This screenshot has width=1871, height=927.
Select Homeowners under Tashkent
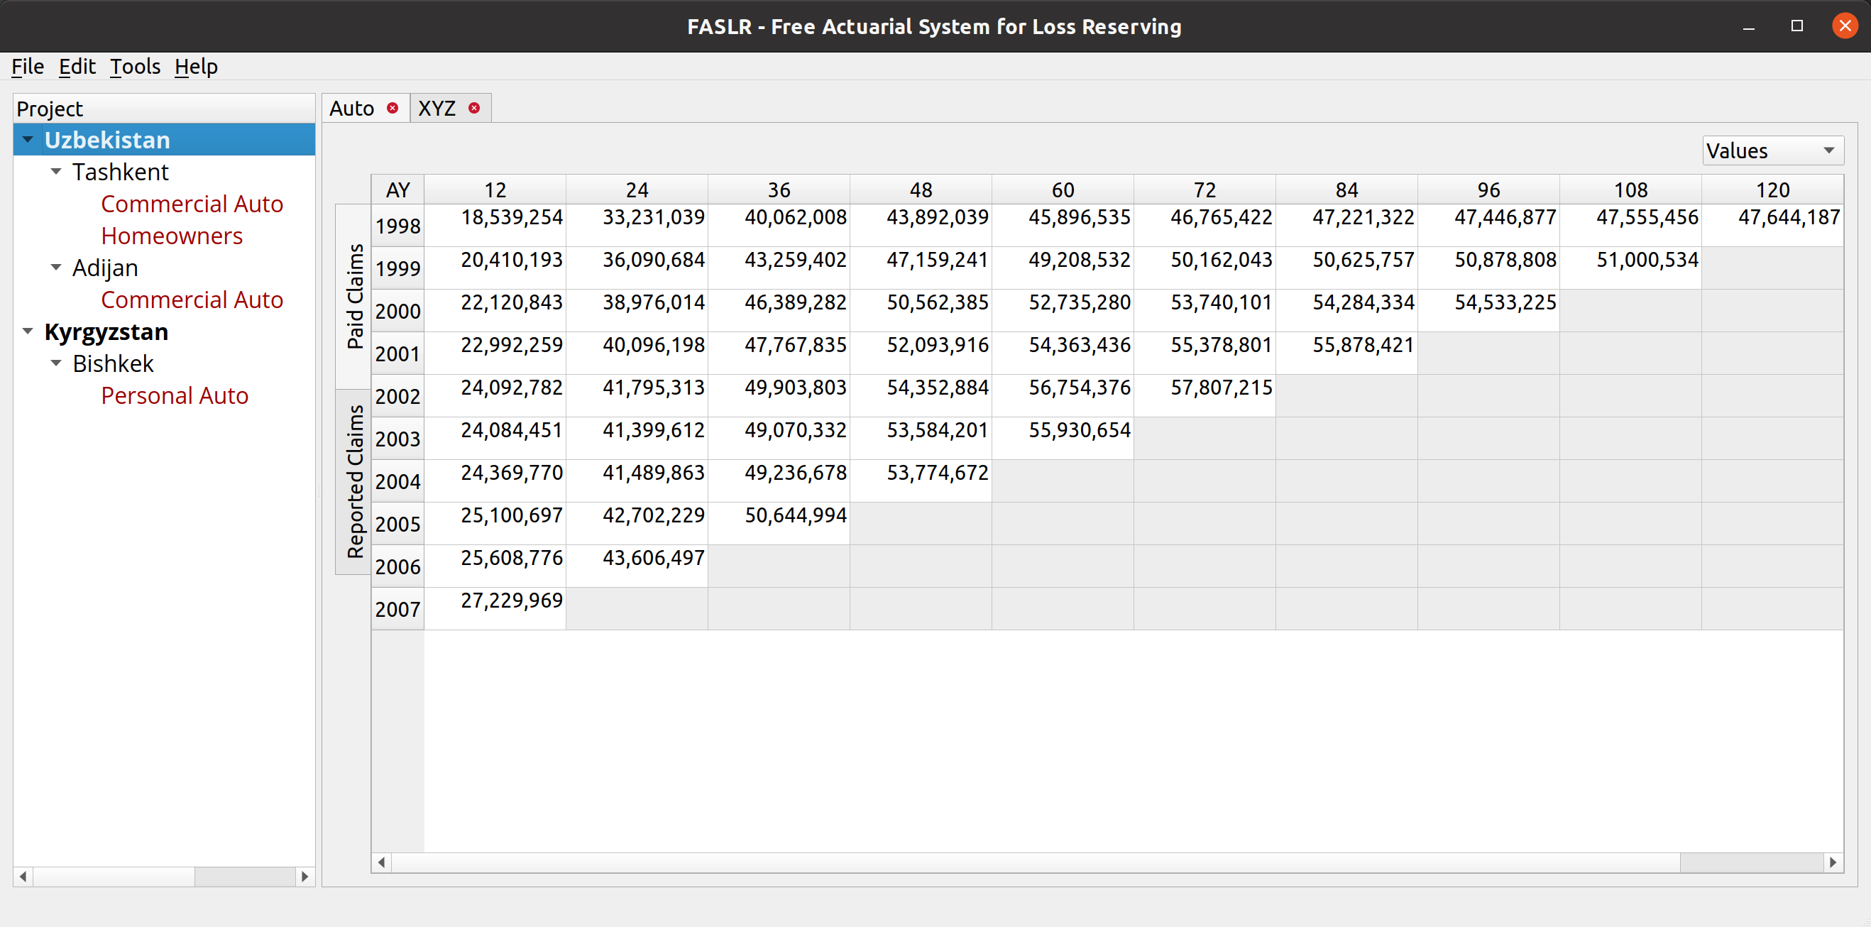(x=171, y=236)
